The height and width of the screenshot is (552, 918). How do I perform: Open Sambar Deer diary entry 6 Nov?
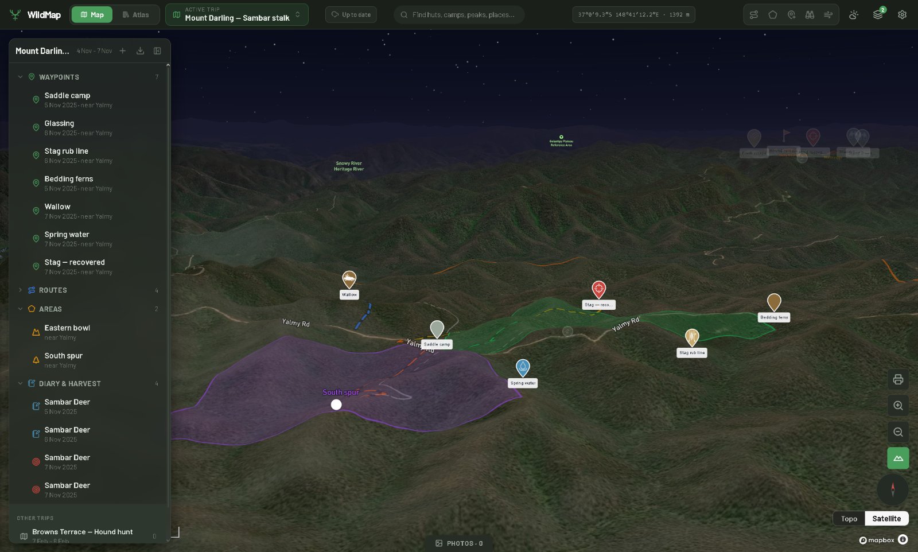(x=89, y=434)
